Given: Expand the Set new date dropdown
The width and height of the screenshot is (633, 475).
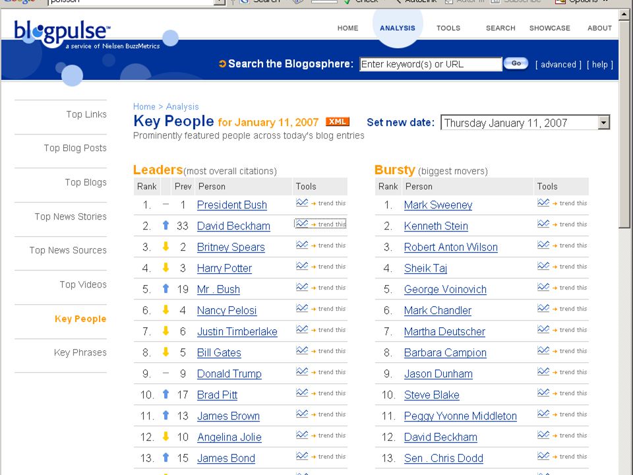Looking at the screenshot, I should pos(603,123).
